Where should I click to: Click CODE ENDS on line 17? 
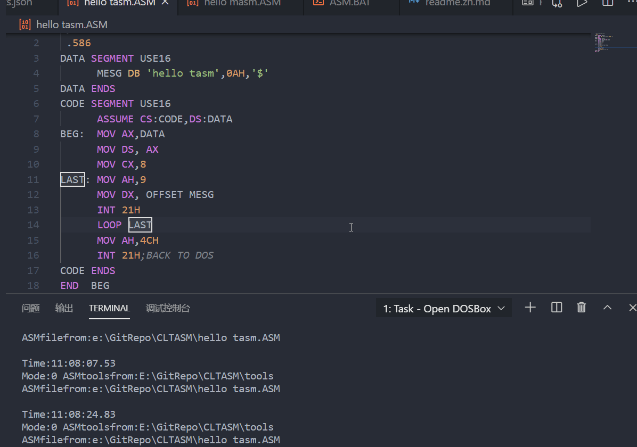pos(88,271)
